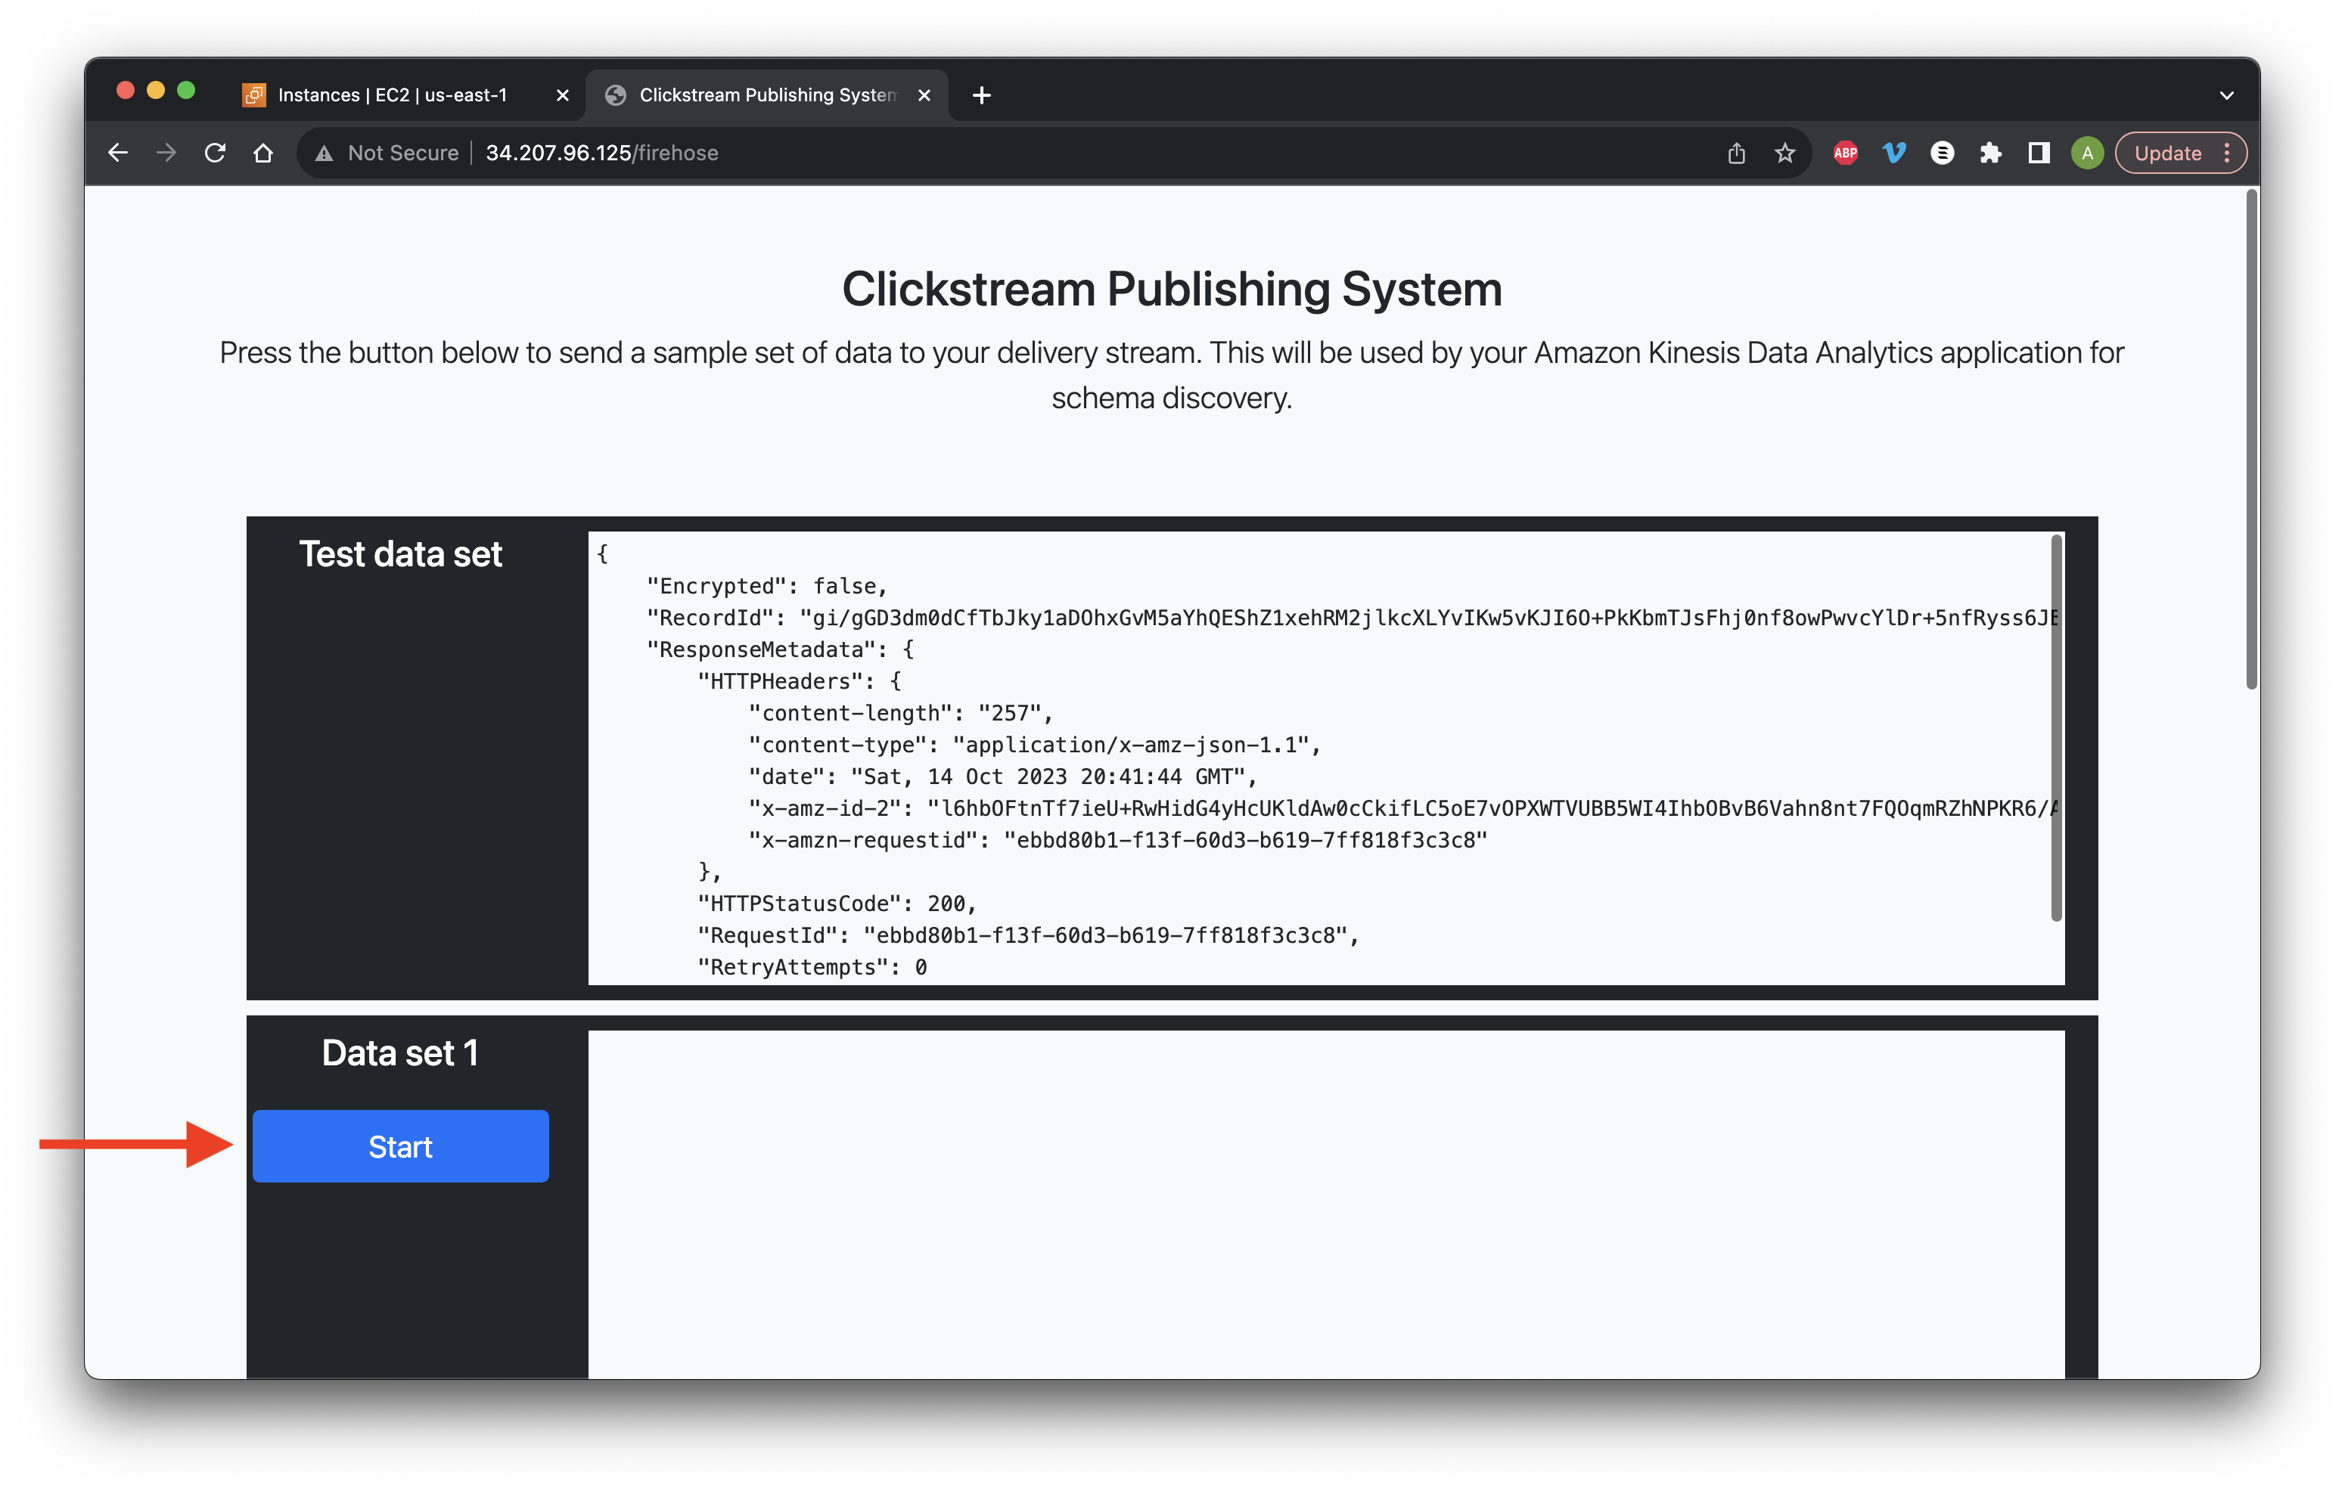Bookmark this page with the star icon
This screenshot has height=1491, width=2345.
(x=1785, y=153)
